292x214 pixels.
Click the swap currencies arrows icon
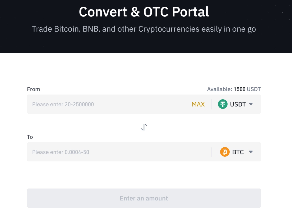144,127
